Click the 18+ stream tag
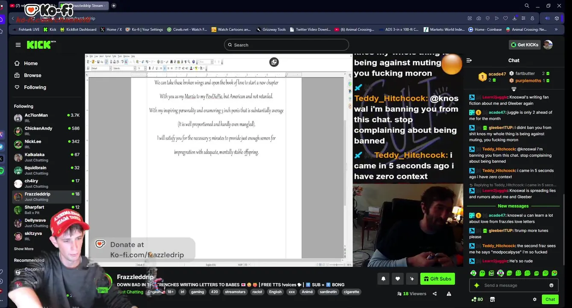 [x=170, y=292]
